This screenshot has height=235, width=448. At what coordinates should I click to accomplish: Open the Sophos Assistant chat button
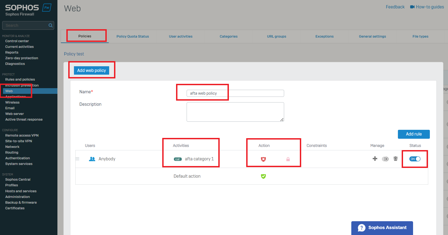pos(382,228)
